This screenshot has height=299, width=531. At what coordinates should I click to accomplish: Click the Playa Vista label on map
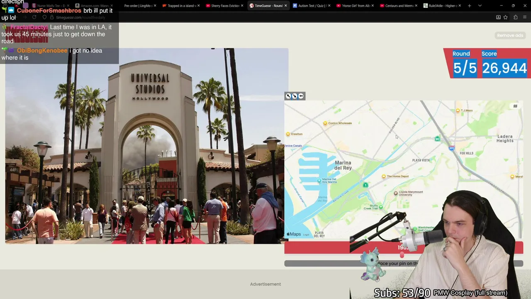(x=421, y=160)
